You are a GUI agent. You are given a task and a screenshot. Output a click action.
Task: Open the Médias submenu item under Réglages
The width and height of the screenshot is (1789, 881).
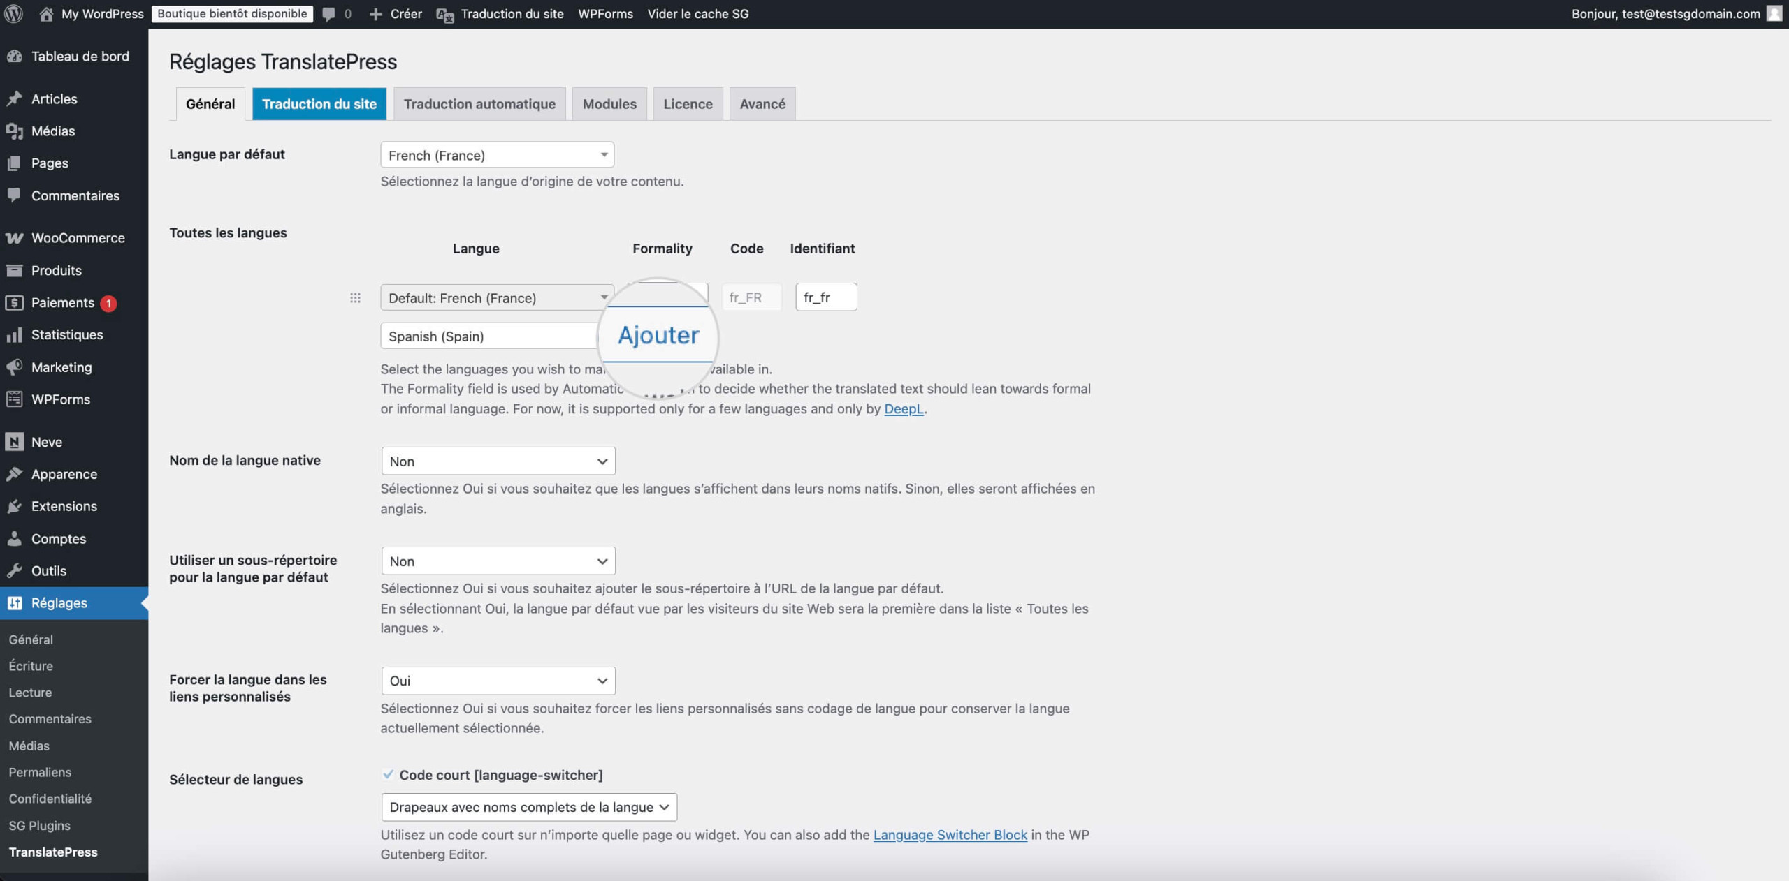29,746
